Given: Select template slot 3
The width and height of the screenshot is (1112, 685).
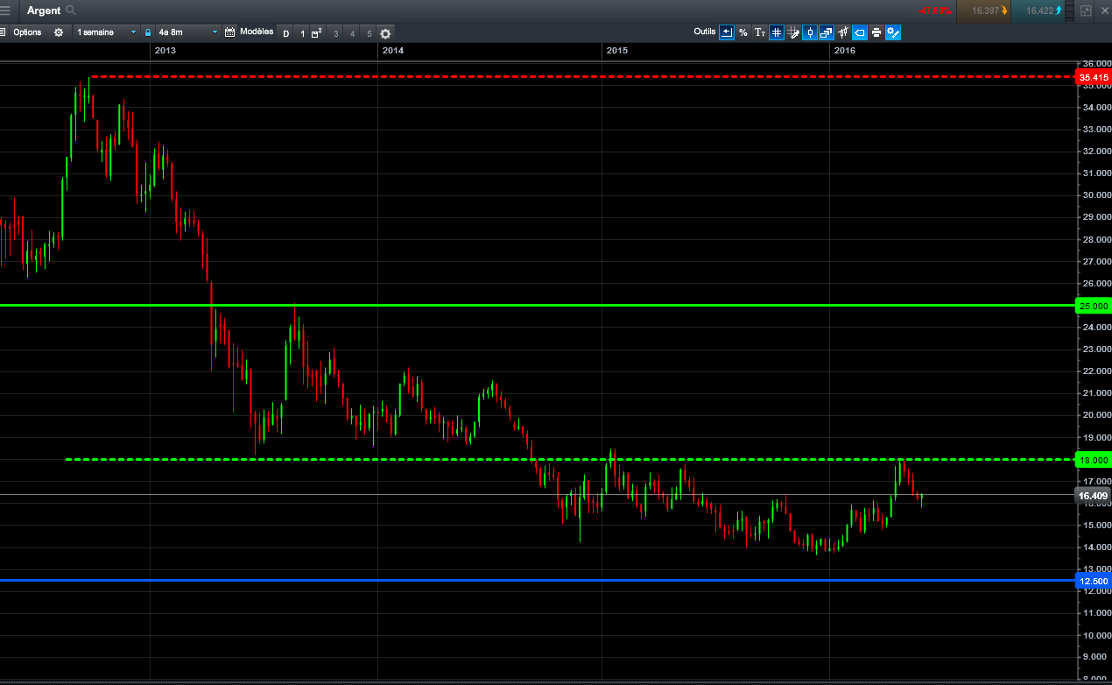Looking at the screenshot, I should [x=335, y=33].
